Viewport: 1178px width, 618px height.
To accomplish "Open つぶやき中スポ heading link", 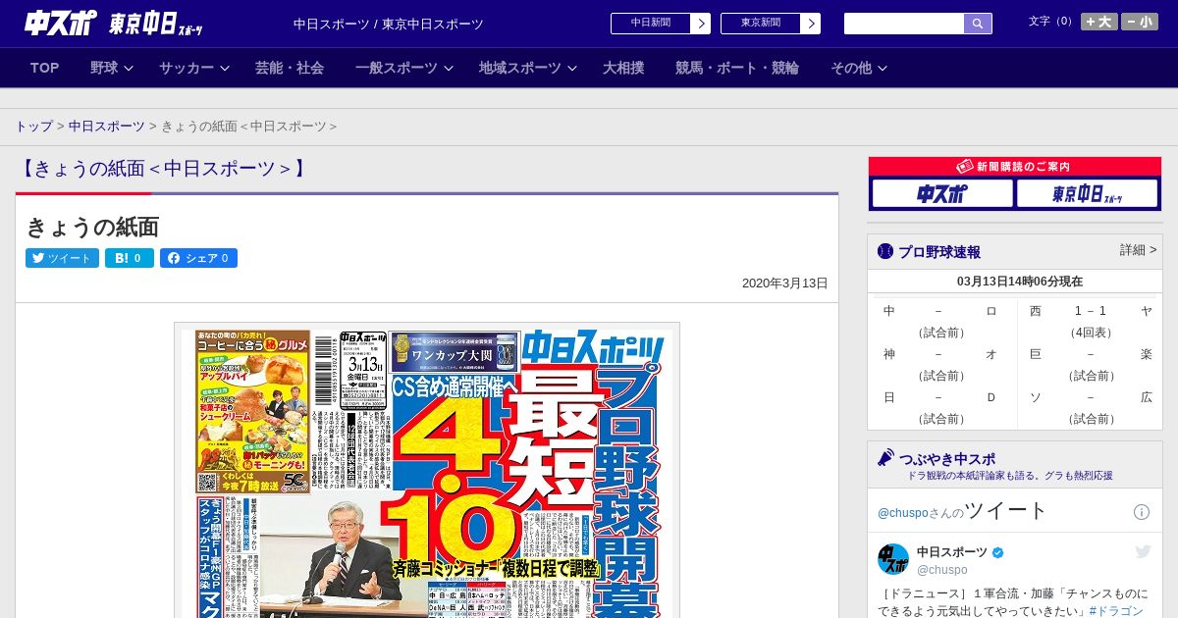I will click(x=947, y=458).
